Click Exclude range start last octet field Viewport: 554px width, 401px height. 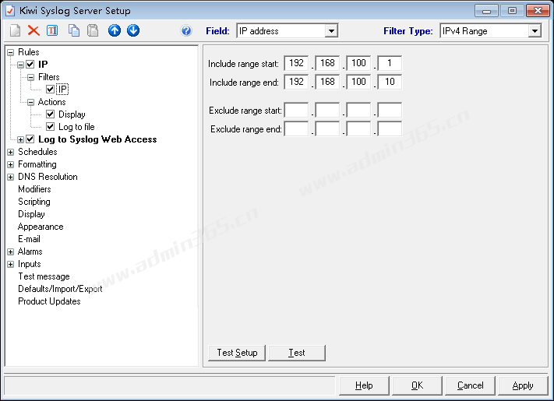pos(390,110)
